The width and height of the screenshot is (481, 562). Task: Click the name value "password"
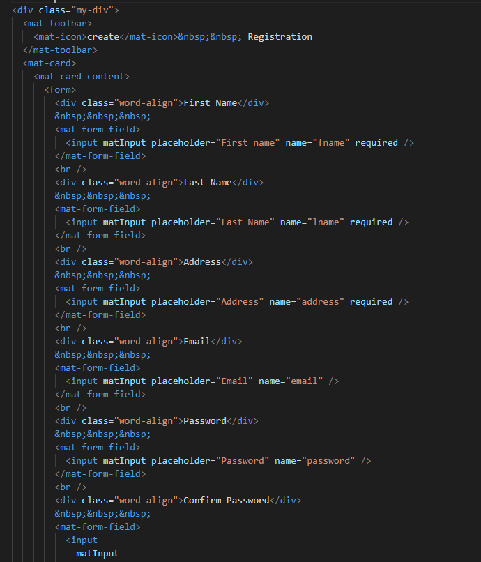[328, 461]
